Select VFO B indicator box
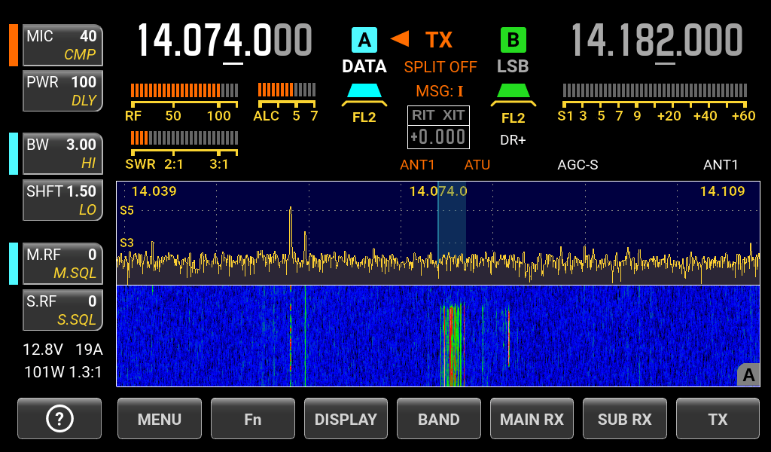Viewport: 771px width, 452px height. pyautogui.click(x=513, y=39)
